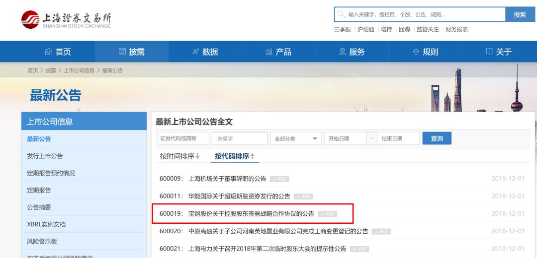Click the 查询 query button
537x258 pixels.
click(x=437, y=138)
